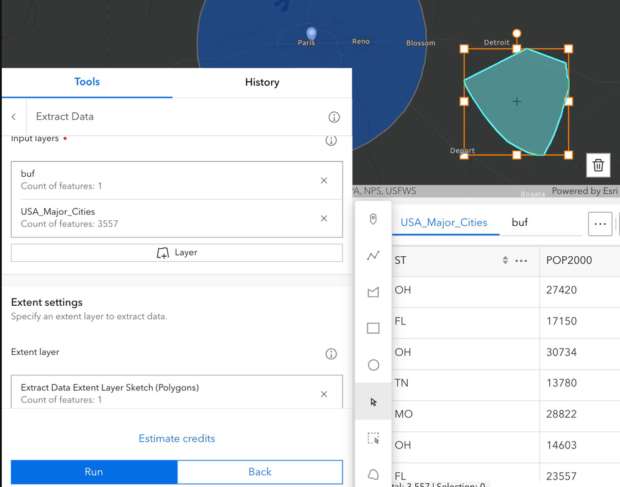620x487 pixels.
Task: Delete the sketch with trash icon
Action: coord(598,165)
